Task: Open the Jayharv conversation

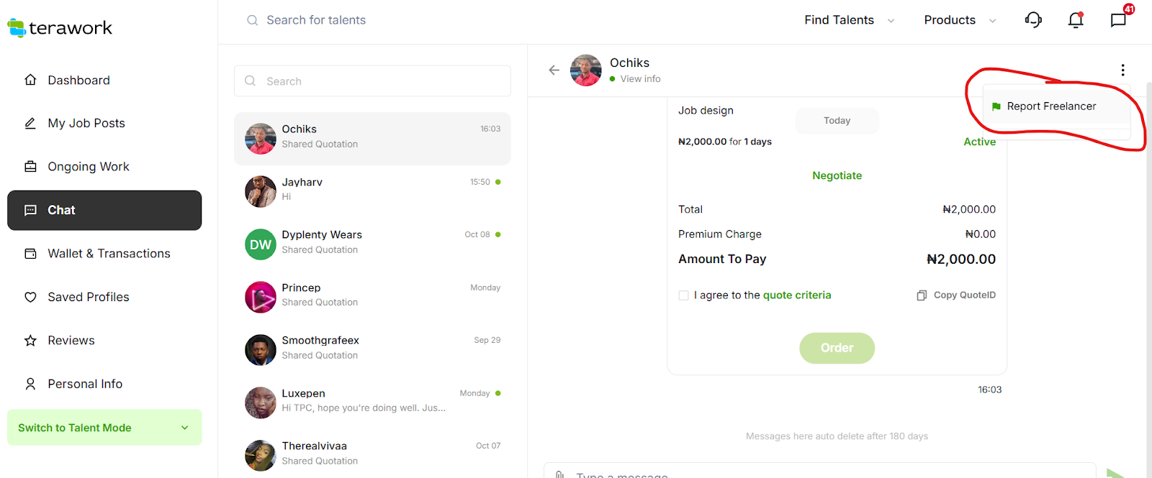Action: (372, 190)
